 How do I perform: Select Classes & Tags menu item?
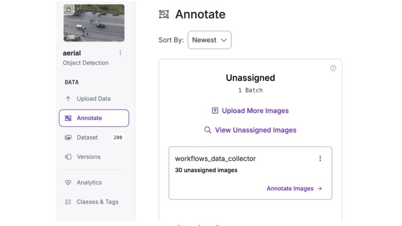97,202
